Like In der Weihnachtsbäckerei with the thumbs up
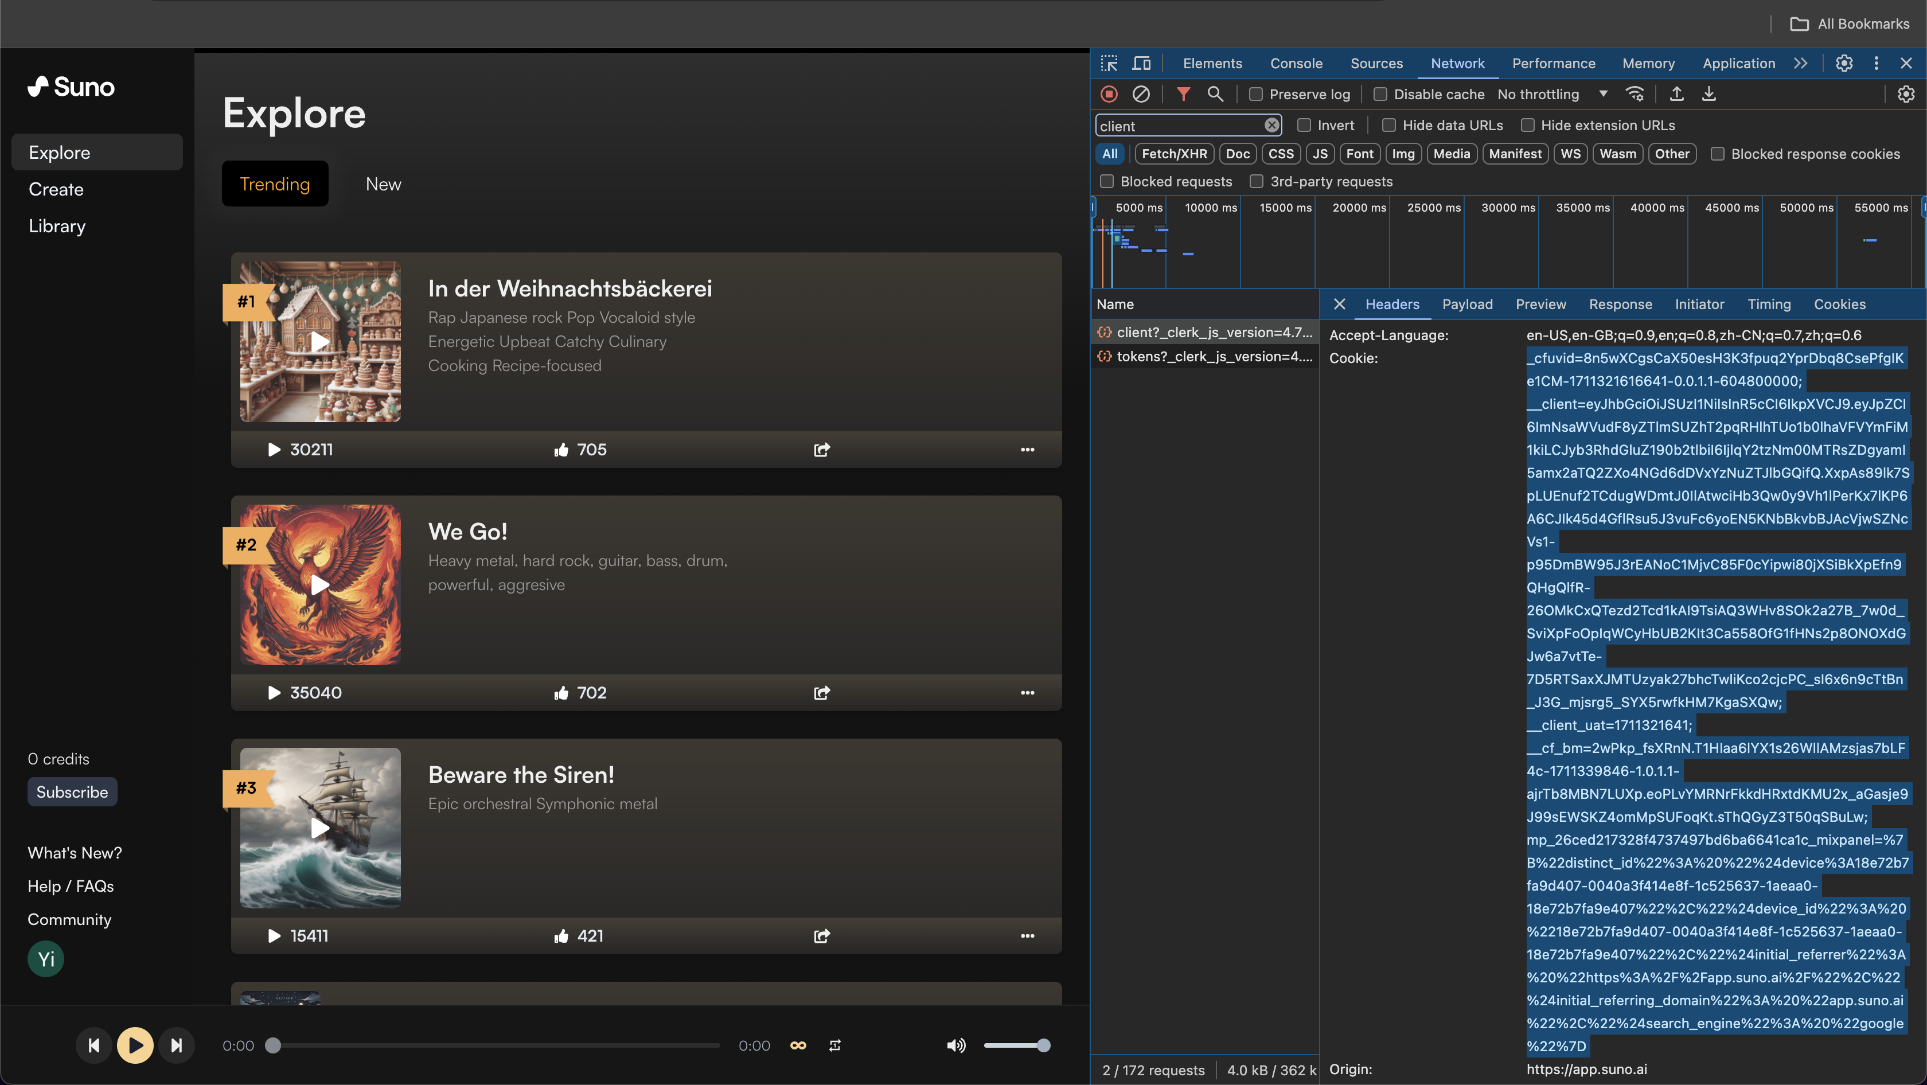The image size is (1927, 1085). point(561,450)
